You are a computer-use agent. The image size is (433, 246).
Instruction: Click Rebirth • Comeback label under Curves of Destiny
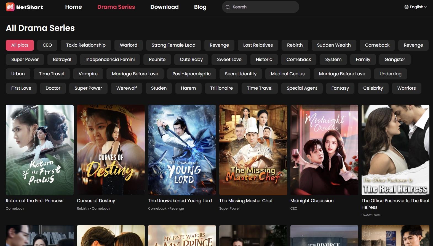[x=93, y=208]
